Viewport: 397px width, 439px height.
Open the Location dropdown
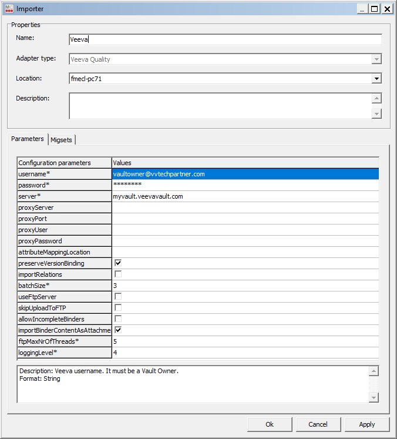(376, 78)
